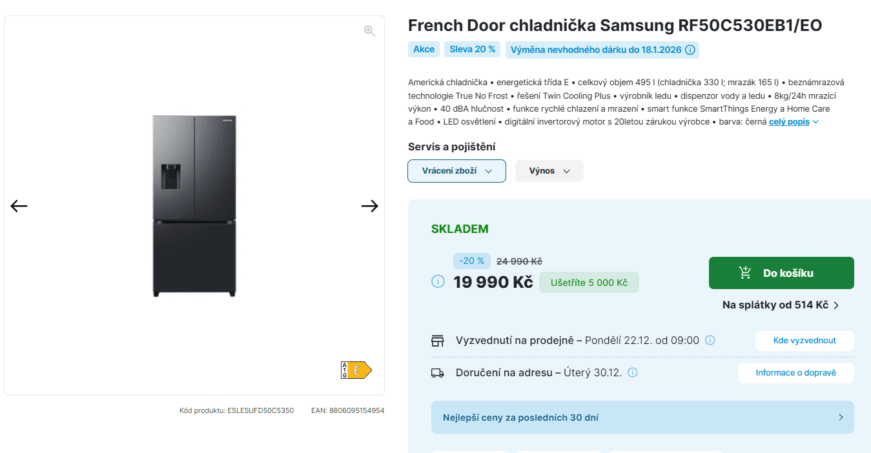Viewport: 871px width, 453px height.
Task: Expand the Výnos dropdown
Action: tap(549, 170)
